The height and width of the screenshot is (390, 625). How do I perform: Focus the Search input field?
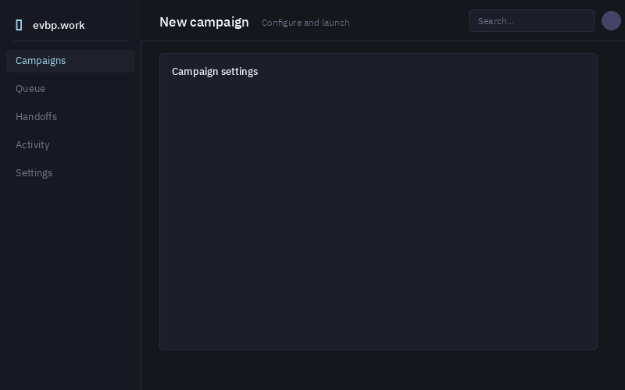click(531, 21)
